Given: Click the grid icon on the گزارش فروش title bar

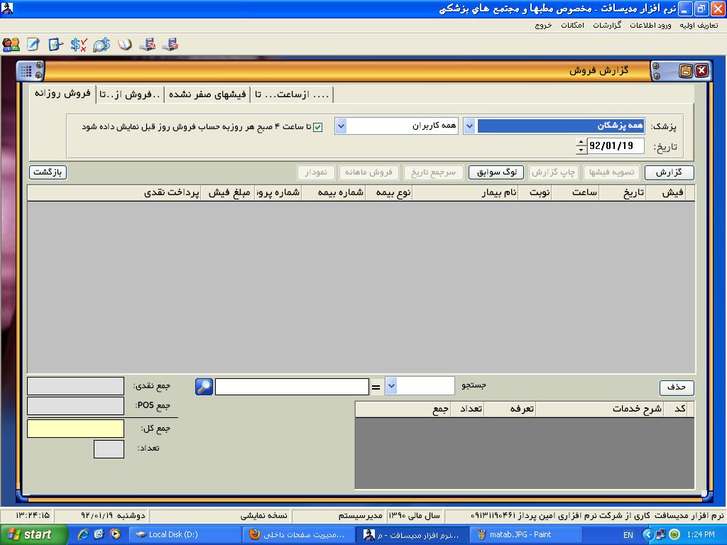Looking at the screenshot, I should (x=26, y=72).
